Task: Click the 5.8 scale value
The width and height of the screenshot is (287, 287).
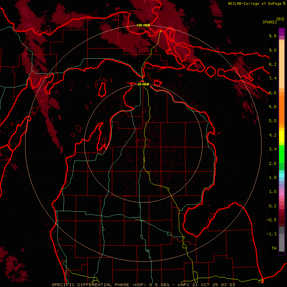Action: pyautogui.click(x=273, y=107)
